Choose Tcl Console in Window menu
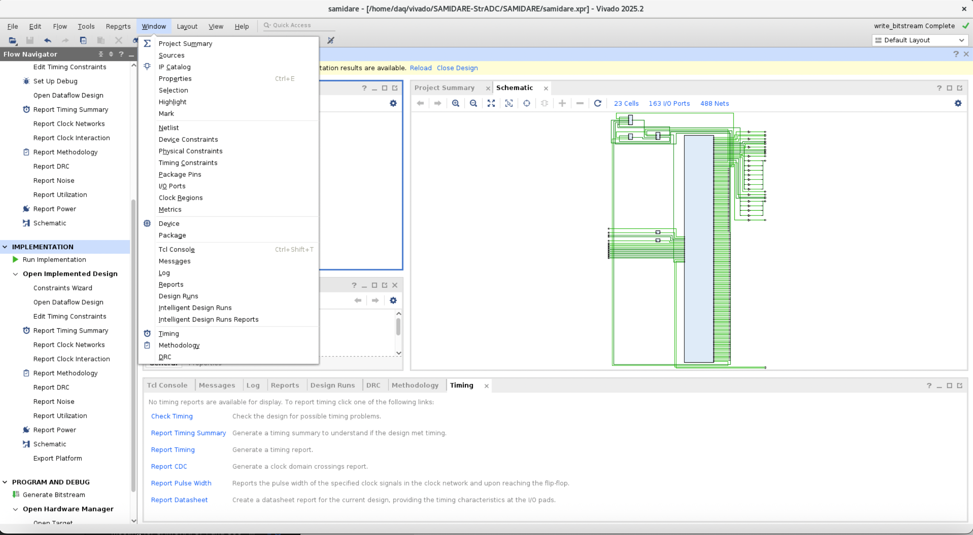The width and height of the screenshot is (973, 535). click(176, 249)
